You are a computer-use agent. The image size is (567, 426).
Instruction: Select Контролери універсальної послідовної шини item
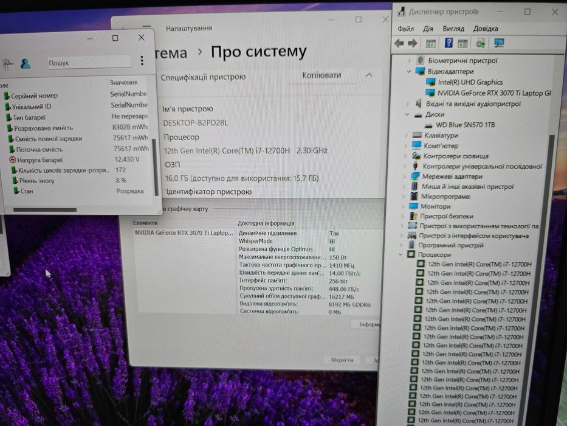tap(483, 167)
